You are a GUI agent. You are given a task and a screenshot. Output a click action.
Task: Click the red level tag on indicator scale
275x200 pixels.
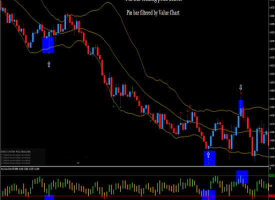pos(271,196)
